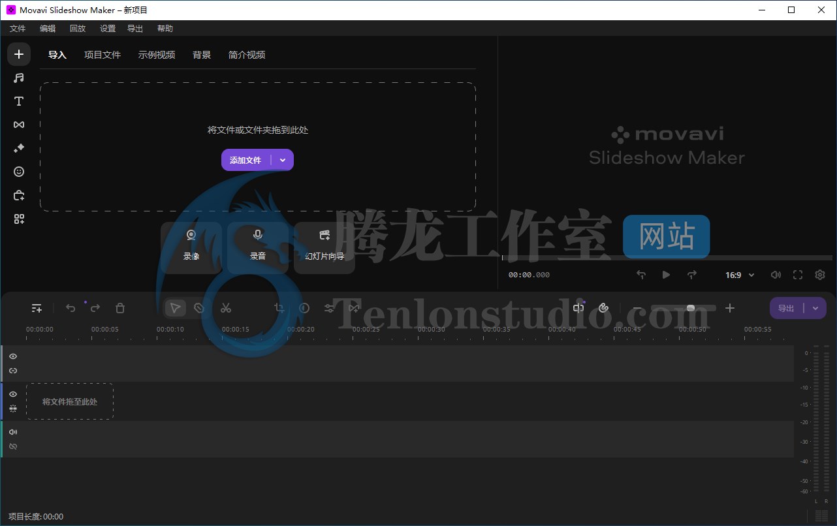Open the 16:9 aspect ratio dropdown
Image resolution: width=837 pixels, height=526 pixels.
(740, 275)
